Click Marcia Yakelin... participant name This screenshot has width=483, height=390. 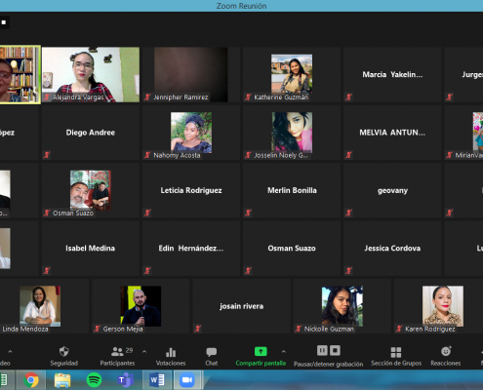point(392,74)
